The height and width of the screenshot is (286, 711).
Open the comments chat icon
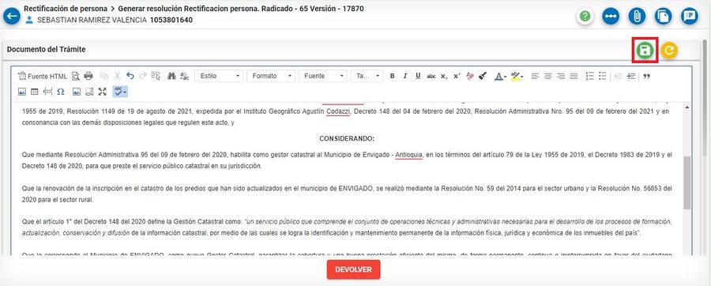(x=689, y=17)
